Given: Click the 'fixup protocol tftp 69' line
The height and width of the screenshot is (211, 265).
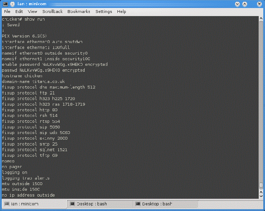Looking at the screenshot, I should 30,155.
